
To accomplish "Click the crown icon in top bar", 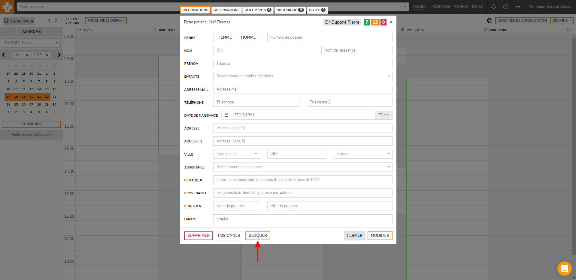I will [518, 7].
